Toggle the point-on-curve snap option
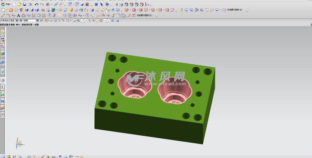This screenshot has width=312, height=158. click(x=109, y=21)
